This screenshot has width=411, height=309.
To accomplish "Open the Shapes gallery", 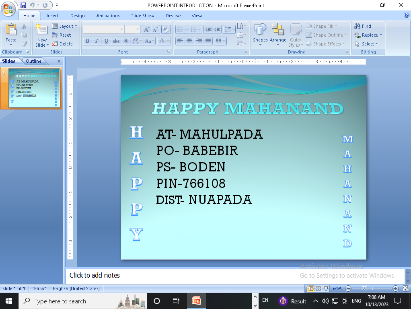I will [x=260, y=33].
